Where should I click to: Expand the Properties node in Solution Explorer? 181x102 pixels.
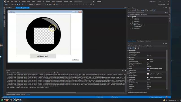(x=130, y=18)
